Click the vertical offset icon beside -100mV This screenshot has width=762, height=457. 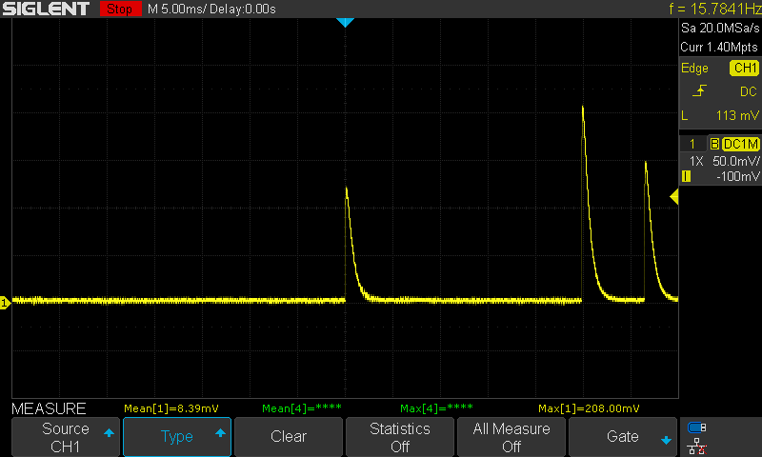(x=686, y=176)
